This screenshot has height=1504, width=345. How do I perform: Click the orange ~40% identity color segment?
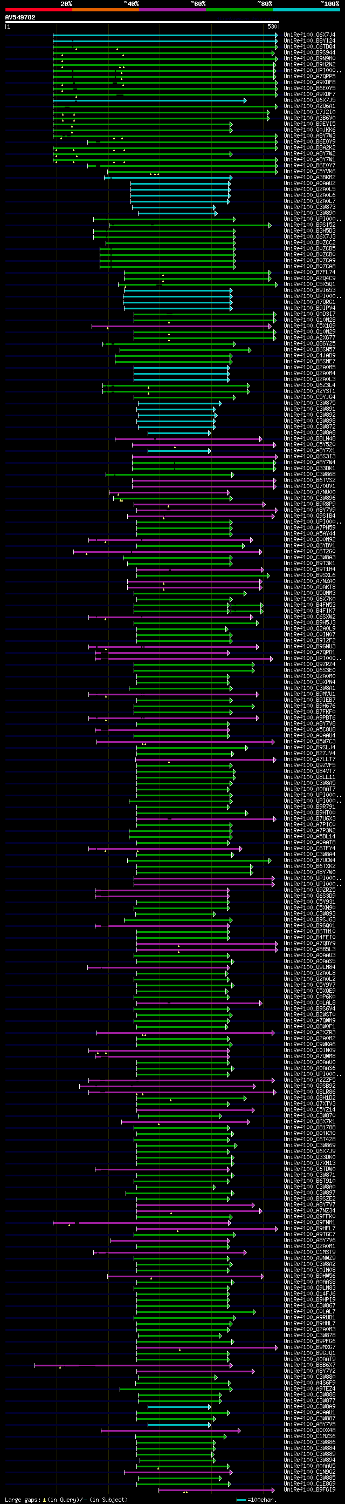[106, 10]
